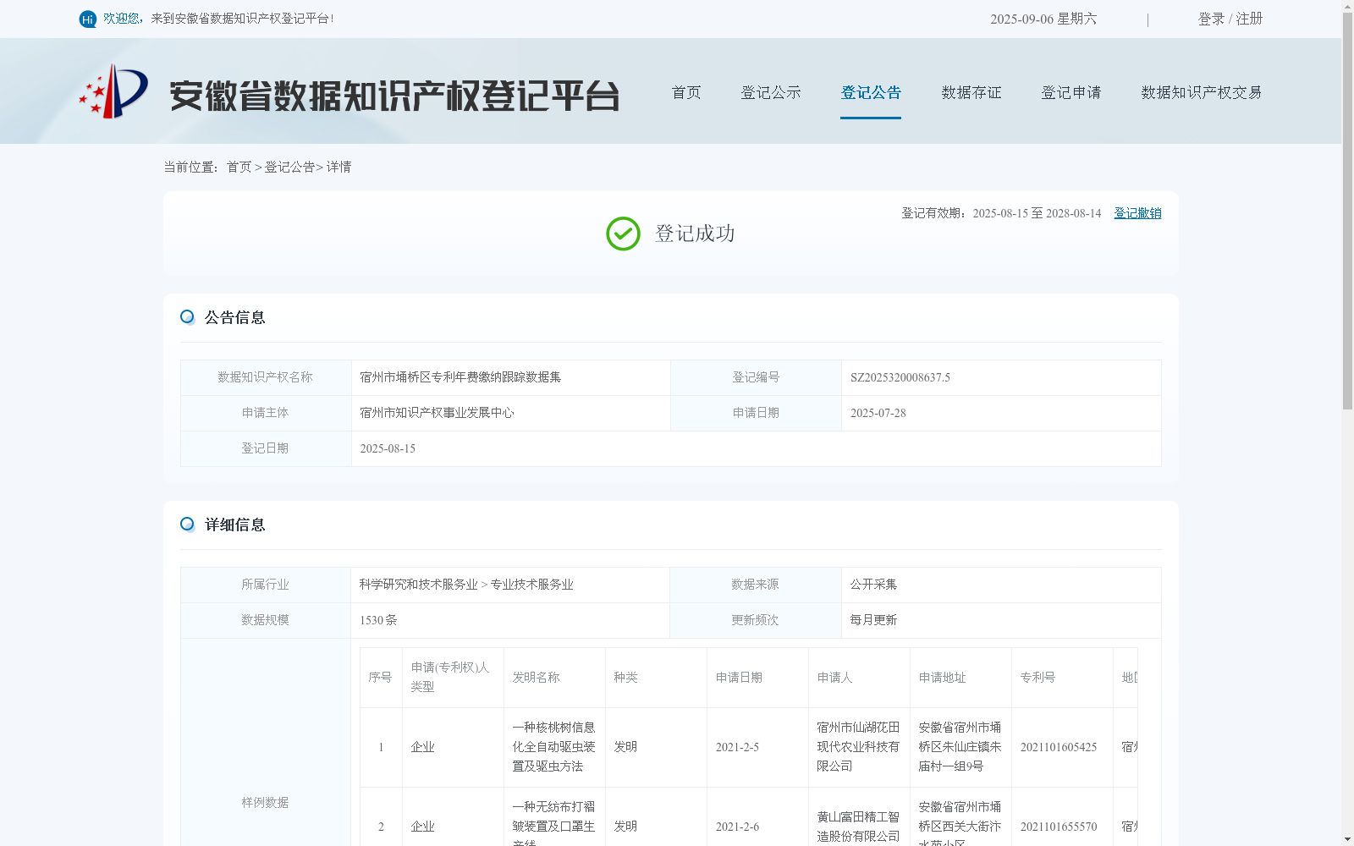Click the address 安徽省宿州市埇桥区朱仙庄镇朱庙村一组9号
1354x846 pixels.
[x=960, y=747]
